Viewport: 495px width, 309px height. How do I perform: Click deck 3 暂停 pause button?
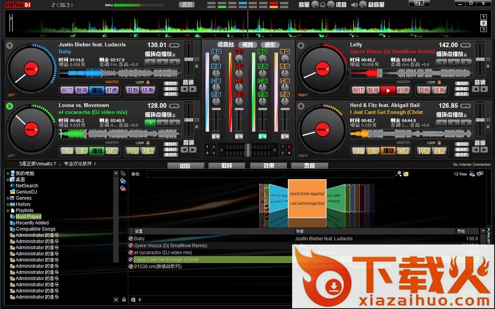tap(82, 151)
